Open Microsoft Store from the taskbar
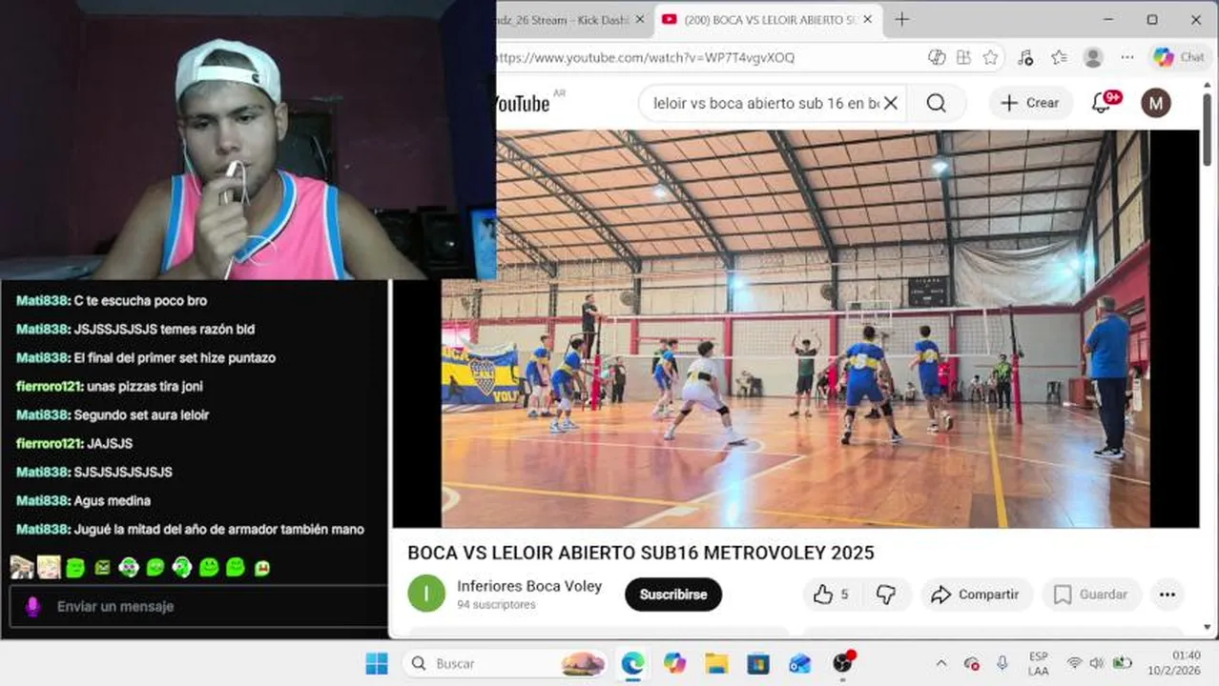 tap(758, 663)
